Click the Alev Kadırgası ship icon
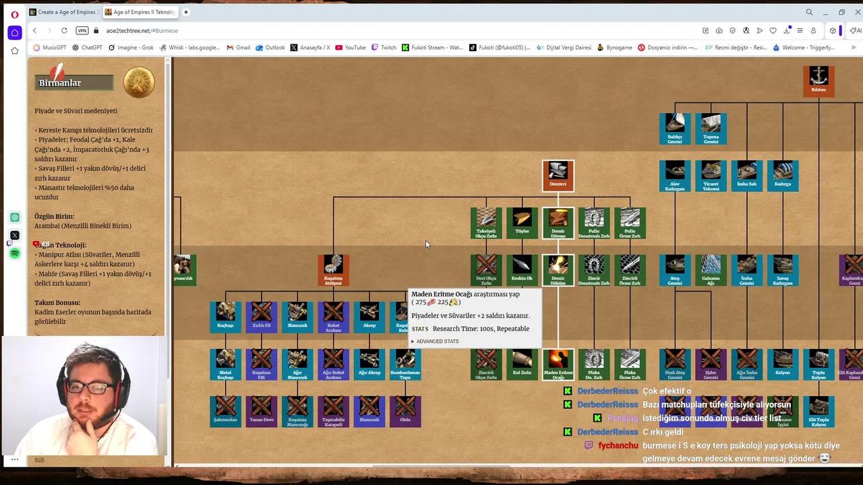Viewport: 863px width, 485px height. coord(675,176)
